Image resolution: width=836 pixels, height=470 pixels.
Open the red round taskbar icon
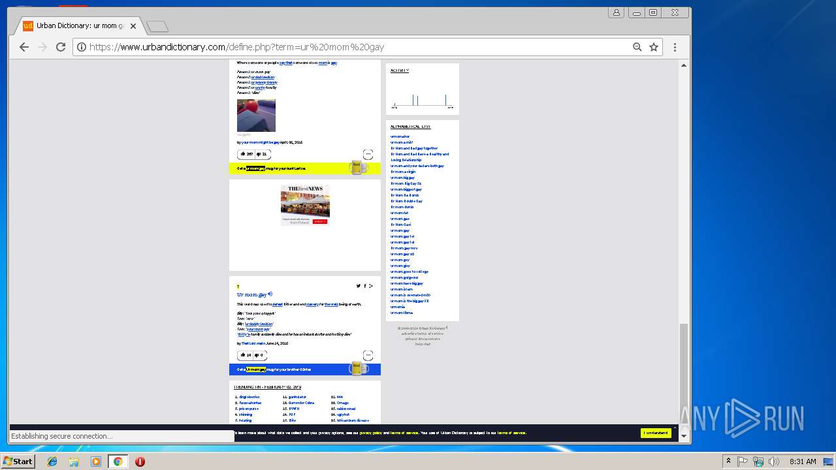click(x=140, y=462)
